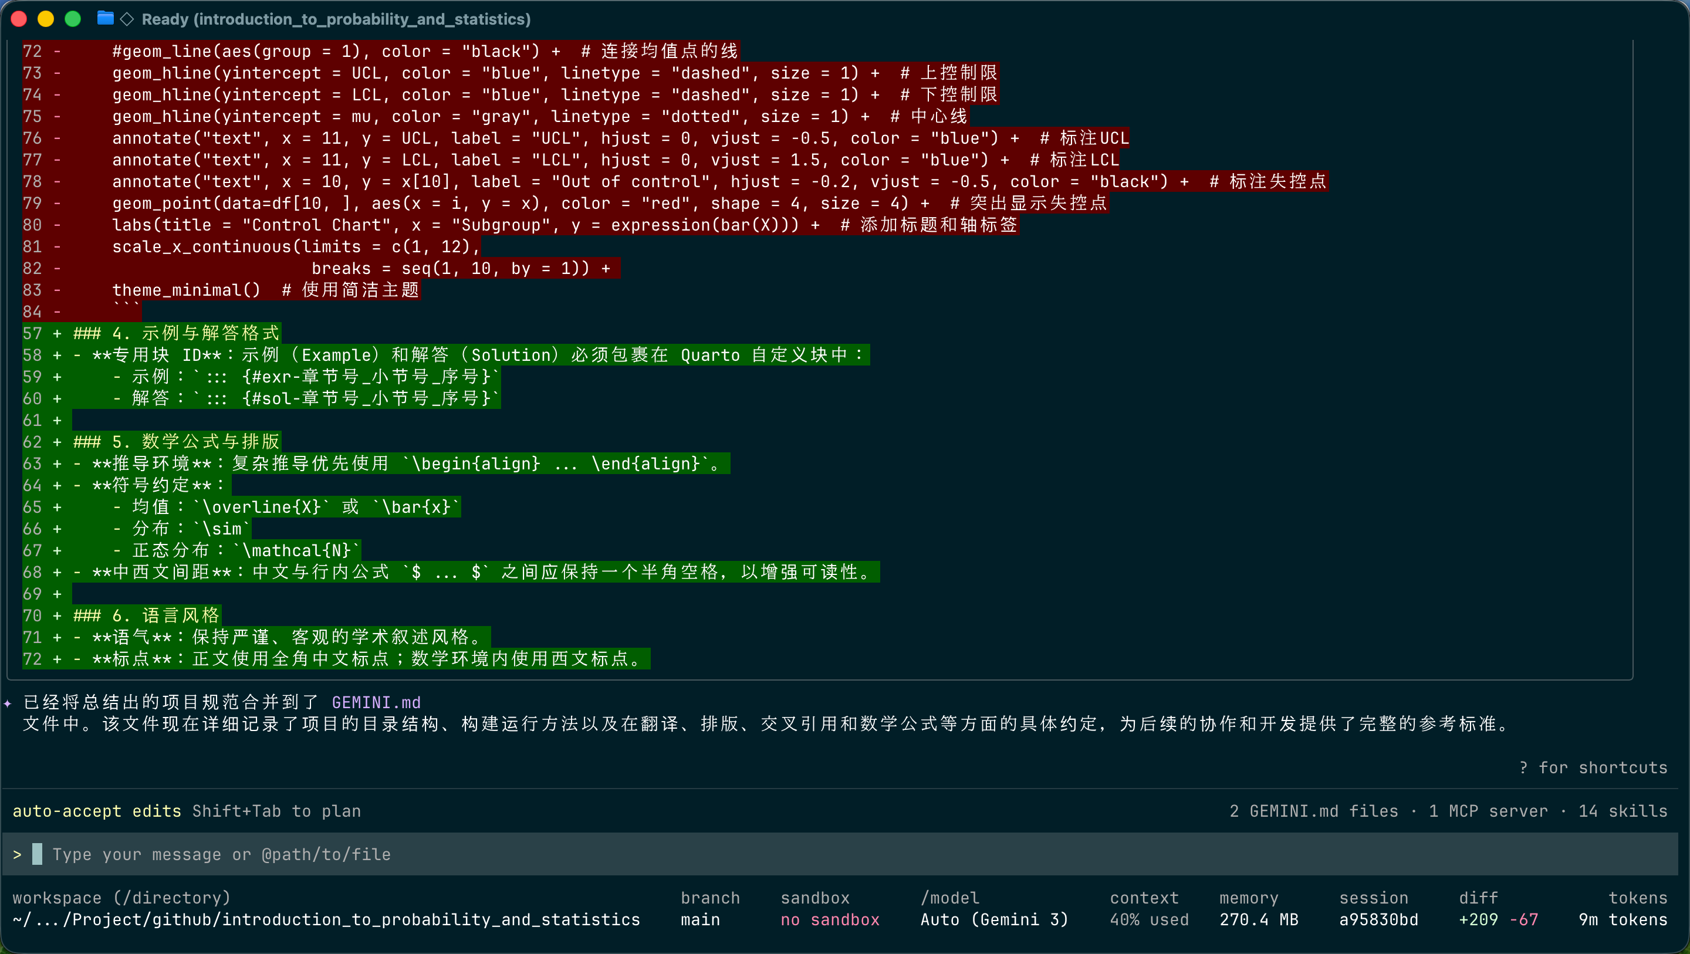Click the green fullscreen window button
Screen dimensions: 1690x954
pos(73,19)
